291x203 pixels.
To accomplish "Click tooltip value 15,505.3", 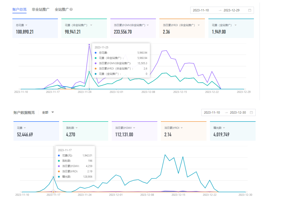I will click(x=142, y=63).
